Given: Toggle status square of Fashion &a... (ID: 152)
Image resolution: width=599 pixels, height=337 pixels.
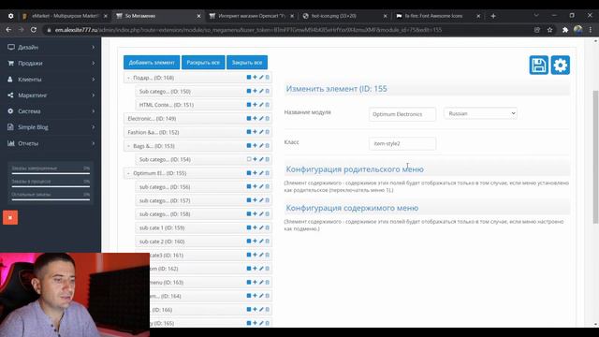Looking at the screenshot, I should [249, 132].
